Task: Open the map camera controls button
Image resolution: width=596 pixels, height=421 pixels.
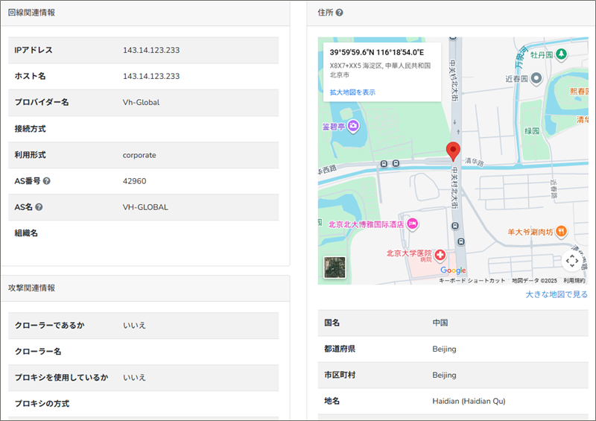Action: coord(571,260)
